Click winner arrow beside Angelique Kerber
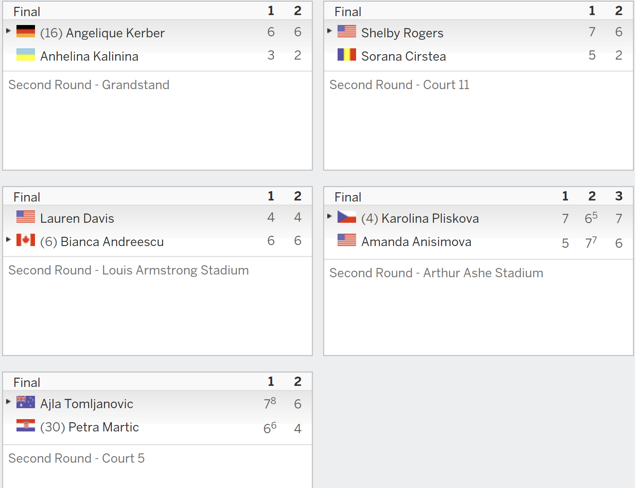This screenshot has width=635, height=488. 9,31
